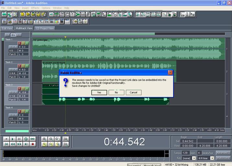232x166 pixels.
Task: Click the beats/bar field showing 4
Action: pos(200,153)
